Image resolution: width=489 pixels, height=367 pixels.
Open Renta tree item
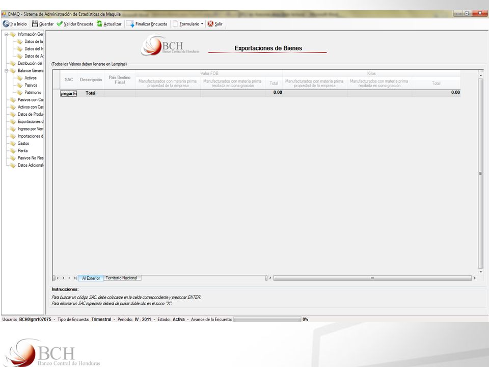tap(23, 151)
